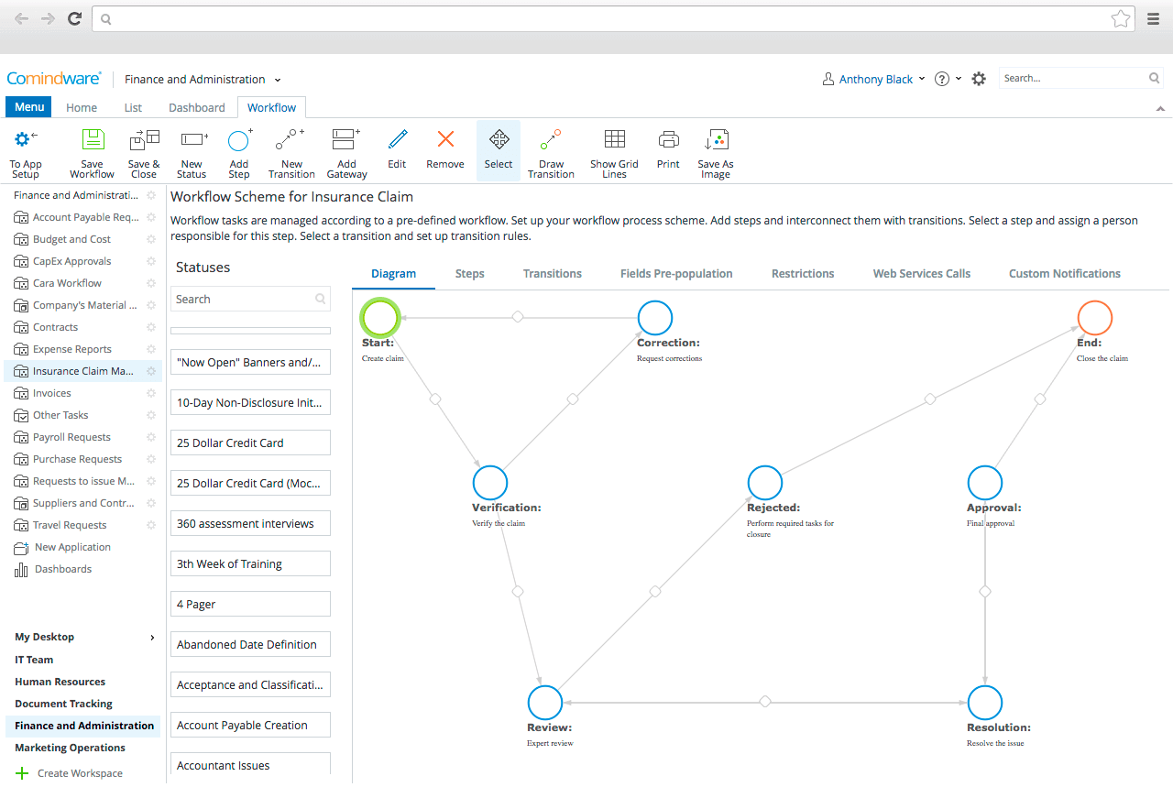1173x787 pixels.
Task: Click the Remove icon in the toolbar
Action: tap(444, 150)
